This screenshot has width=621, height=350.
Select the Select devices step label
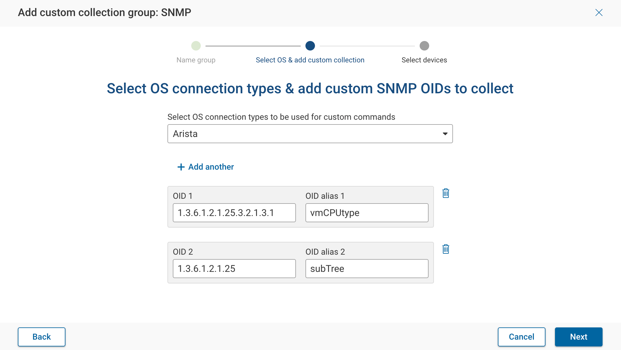tap(424, 60)
